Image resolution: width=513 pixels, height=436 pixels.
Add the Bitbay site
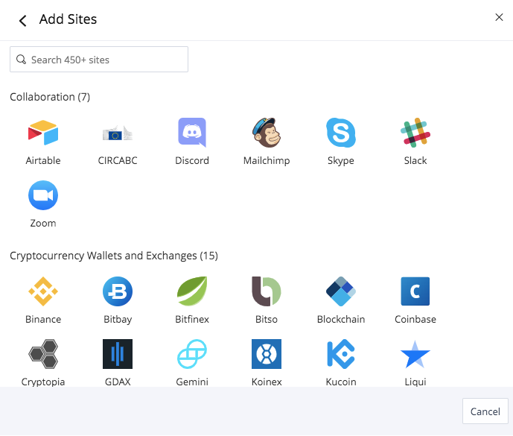pos(118,291)
